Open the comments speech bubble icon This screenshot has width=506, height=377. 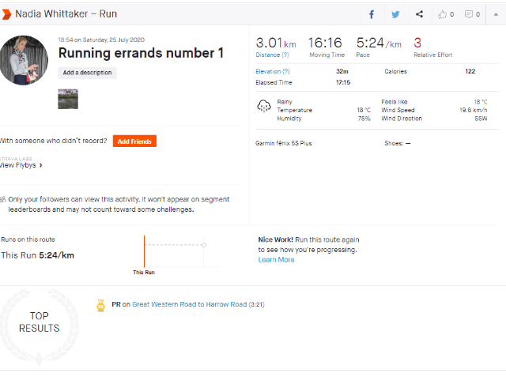469,14
